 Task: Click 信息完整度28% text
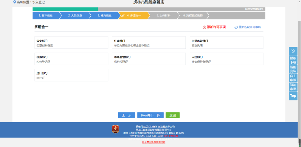[254, 9]
